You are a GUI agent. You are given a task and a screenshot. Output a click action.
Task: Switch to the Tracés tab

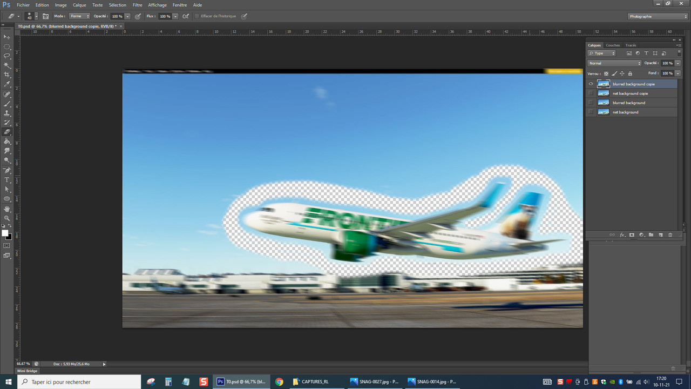click(x=631, y=45)
